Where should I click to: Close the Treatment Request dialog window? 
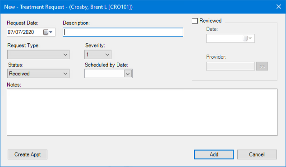278,7
